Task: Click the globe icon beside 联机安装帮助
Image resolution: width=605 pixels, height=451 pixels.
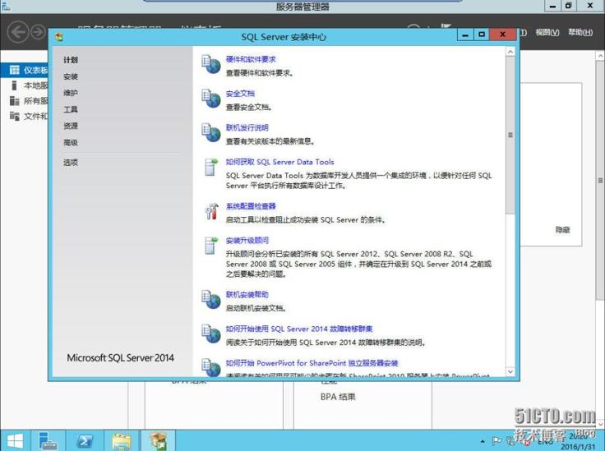Action: [x=210, y=300]
